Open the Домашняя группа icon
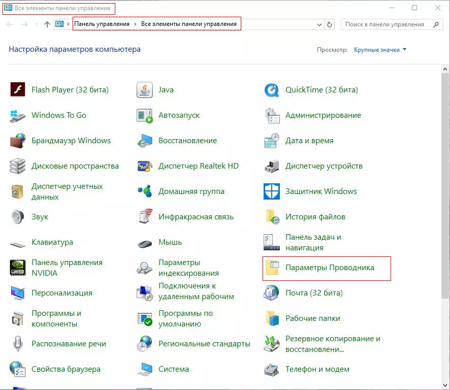The width and height of the screenshot is (450, 390). click(145, 191)
